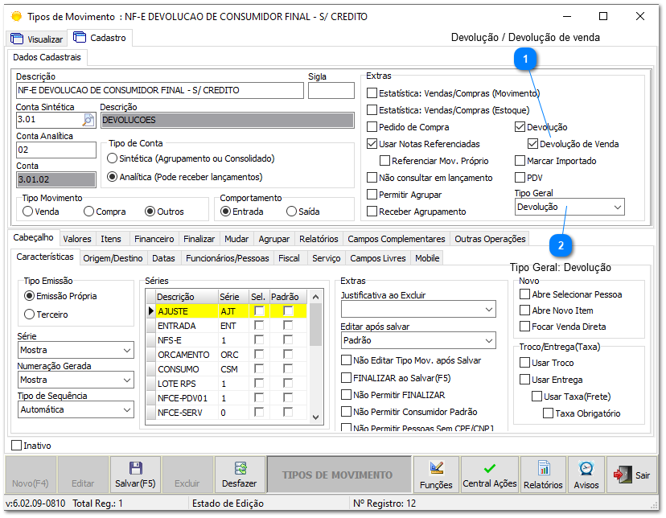The height and width of the screenshot is (518, 666).
Task: Switch to the Visualizar tab
Action: 36,38
